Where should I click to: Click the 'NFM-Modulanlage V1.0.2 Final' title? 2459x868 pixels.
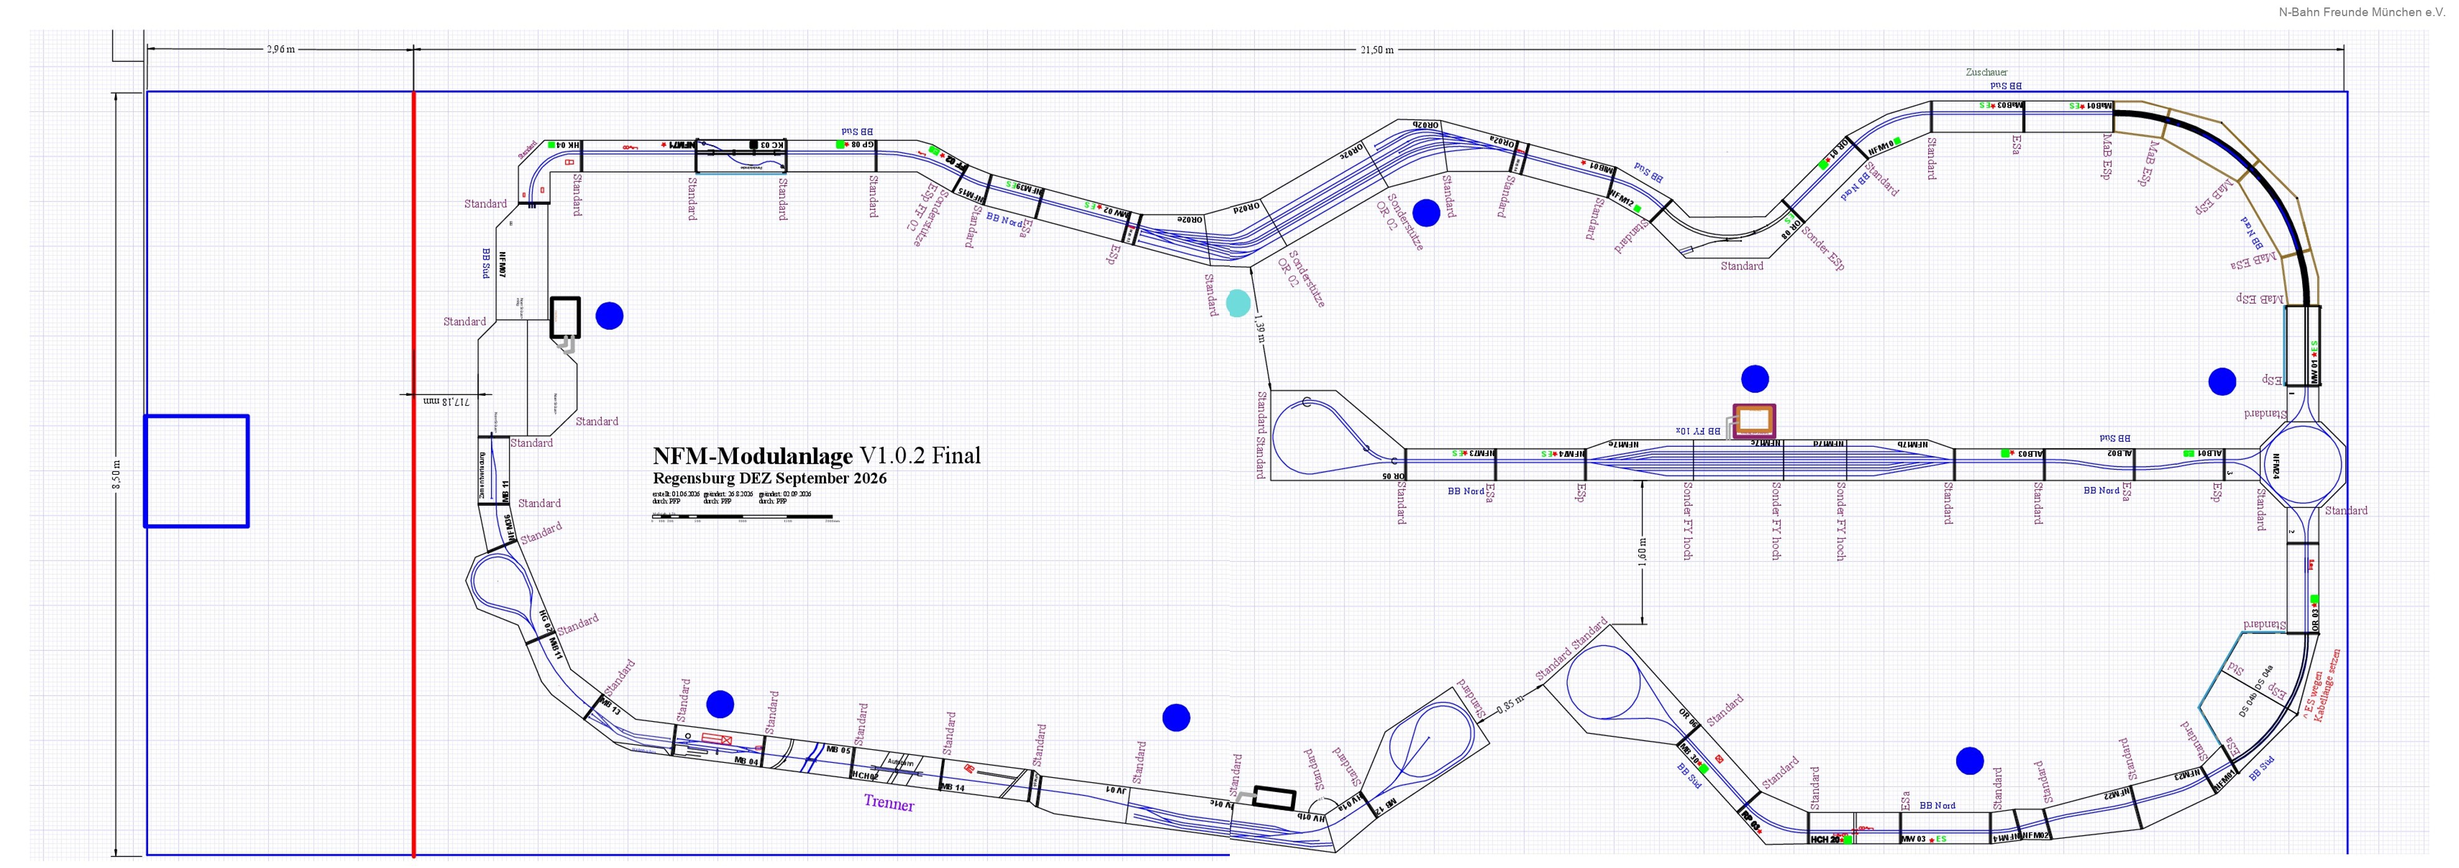816,456
